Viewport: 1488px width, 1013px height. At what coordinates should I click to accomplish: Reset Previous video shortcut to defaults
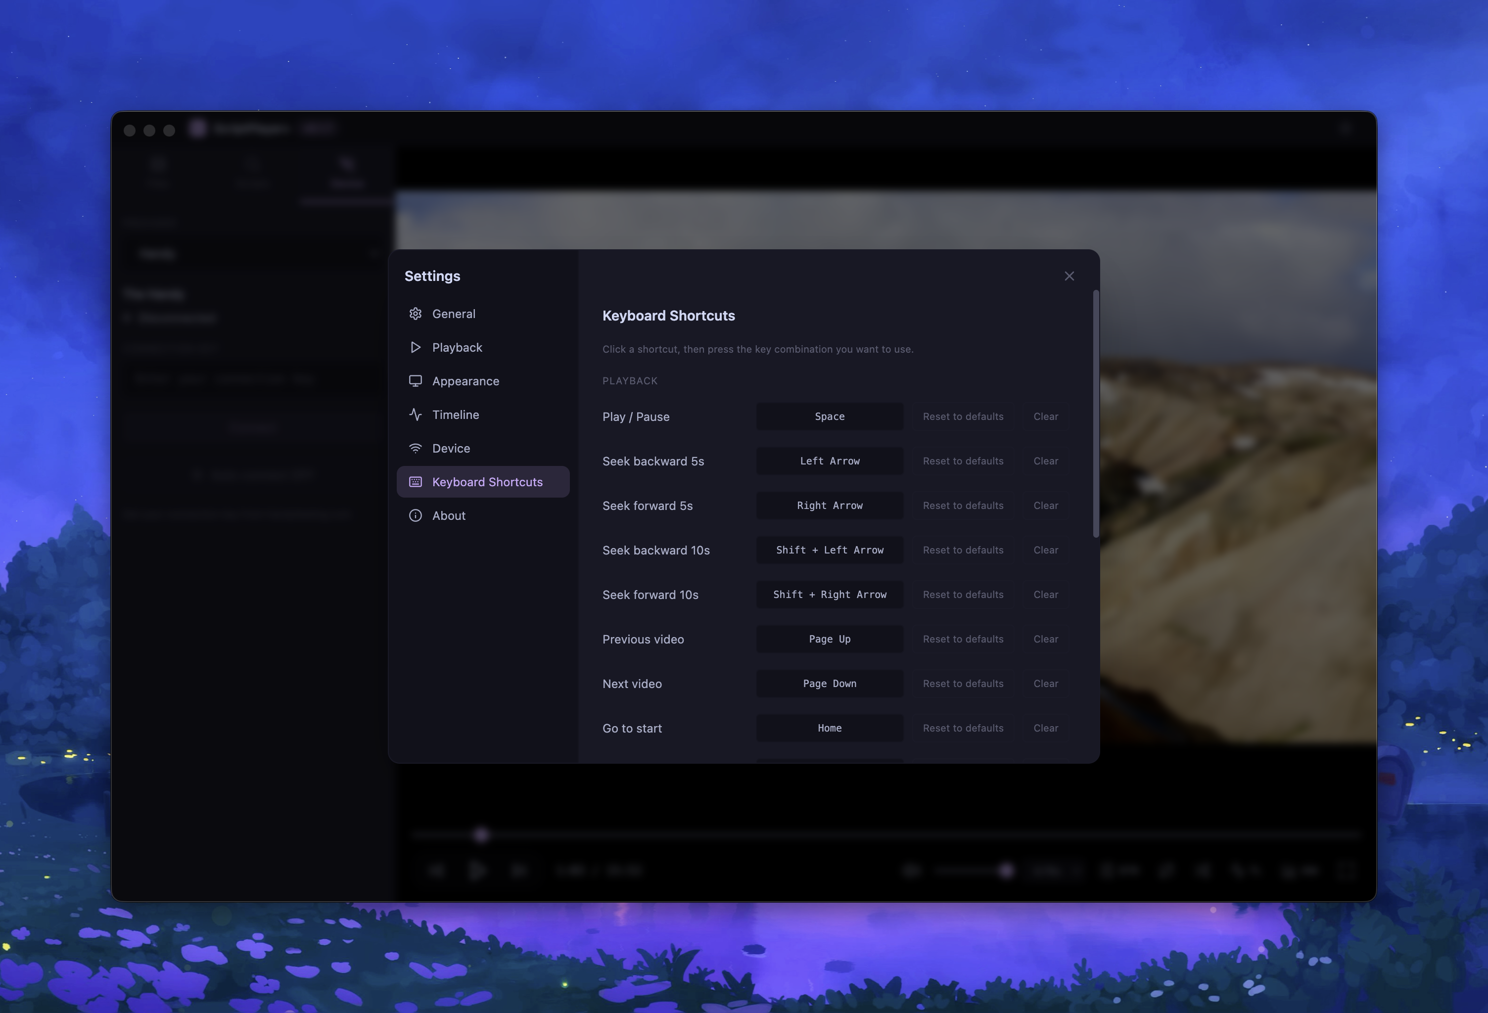tap(962, 639)
